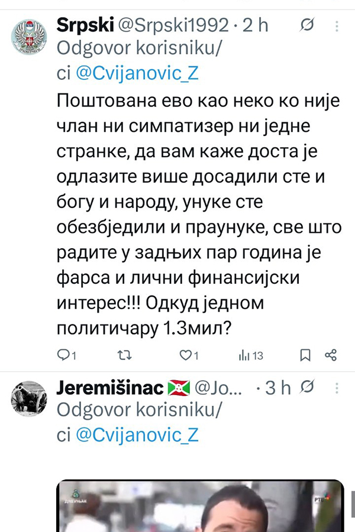Click the Srpski display name

point(85,25)
